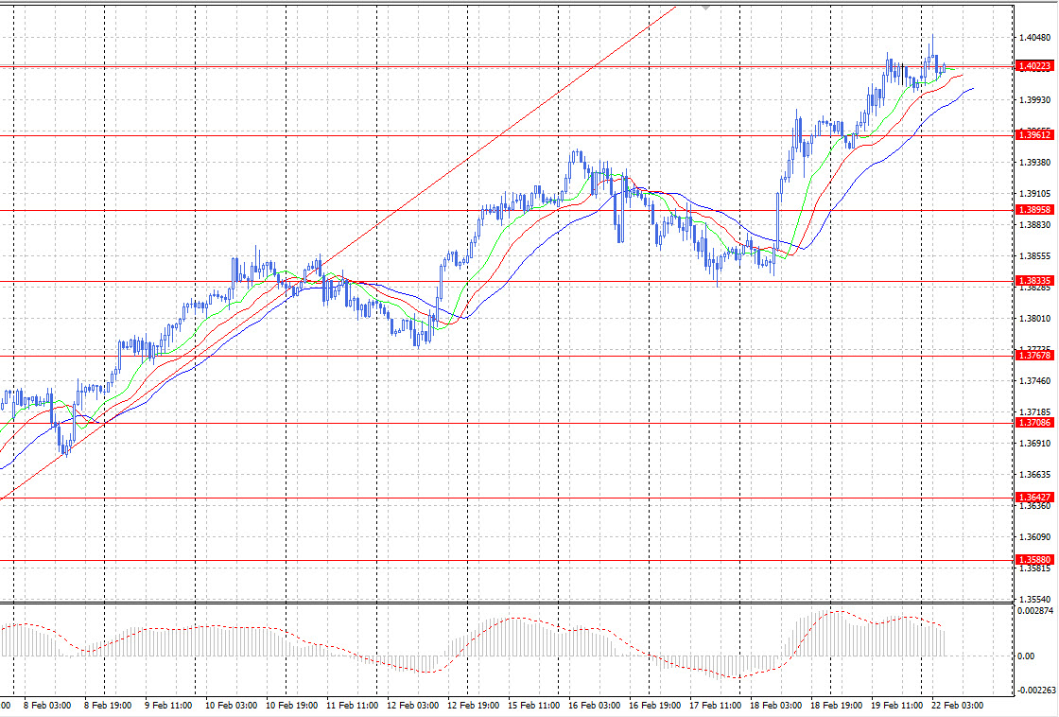Click the 1.39380 price scale value
The width and height of the screenshot is (1059, 717).
tap(1034, 162)
